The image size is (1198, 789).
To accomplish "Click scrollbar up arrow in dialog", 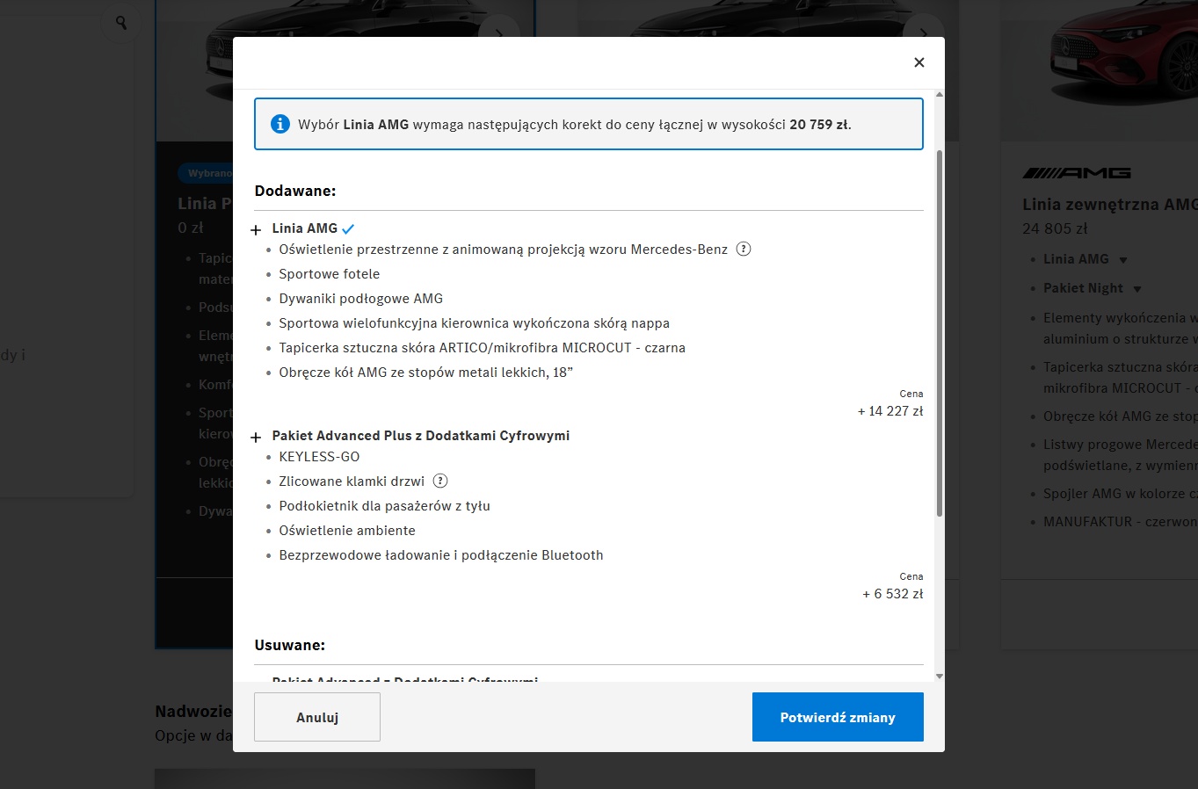I will tap(940, 95).
